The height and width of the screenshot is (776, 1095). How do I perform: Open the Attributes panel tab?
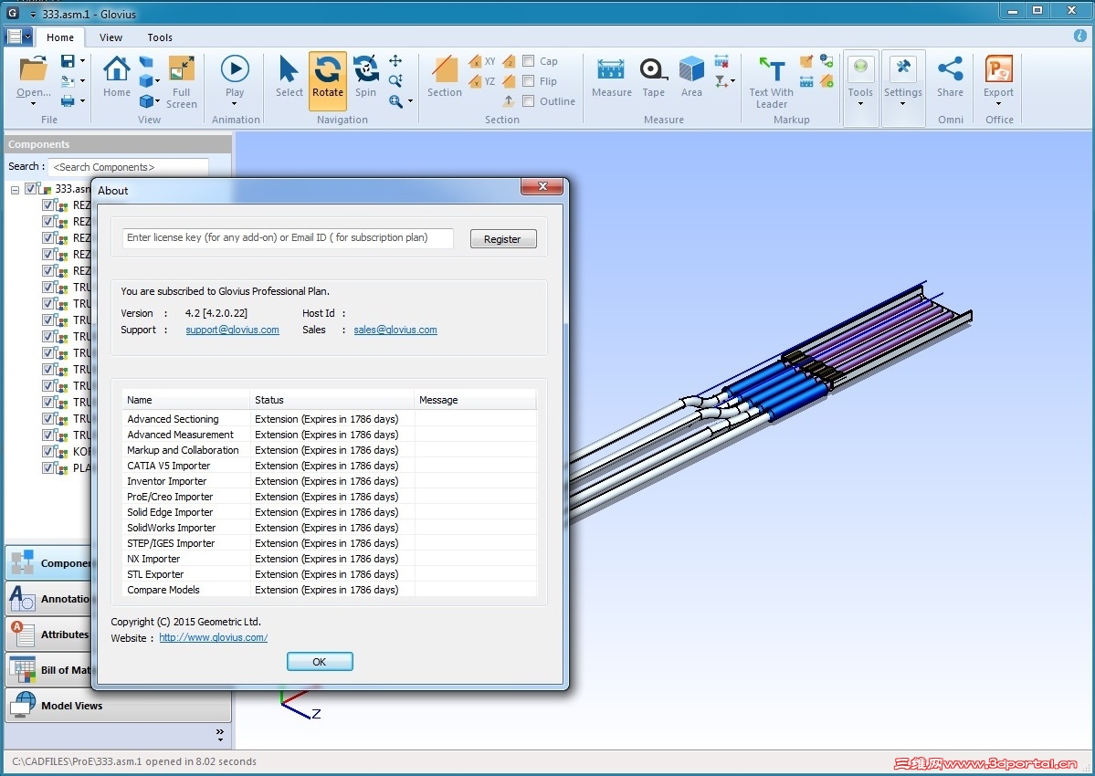[49, 634]
